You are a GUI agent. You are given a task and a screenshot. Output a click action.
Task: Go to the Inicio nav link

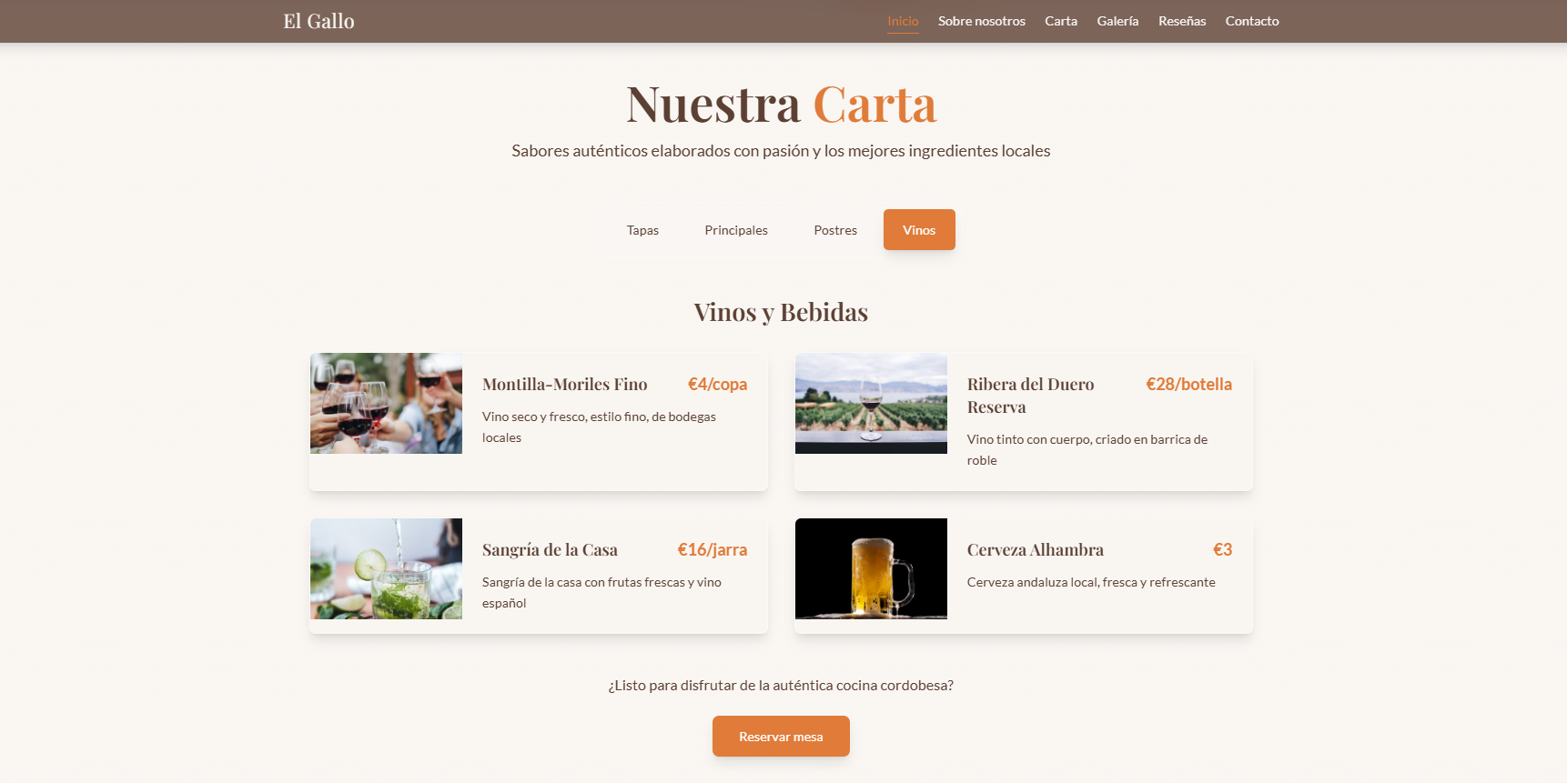click(903, 21)
